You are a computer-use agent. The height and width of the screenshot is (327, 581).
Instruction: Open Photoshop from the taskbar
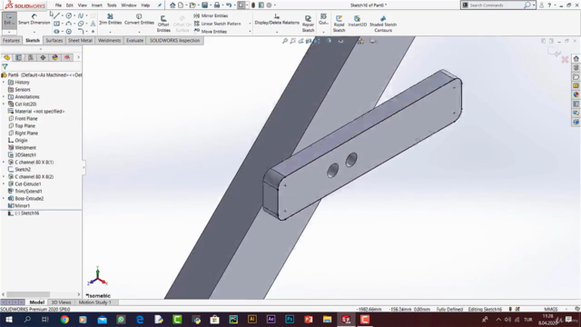click(x=290, y=319)
